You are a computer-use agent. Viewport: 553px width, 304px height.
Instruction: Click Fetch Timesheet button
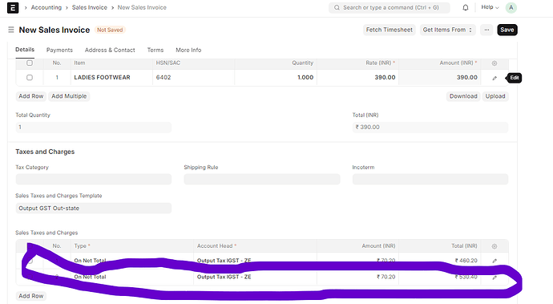[x=390, y=30]
